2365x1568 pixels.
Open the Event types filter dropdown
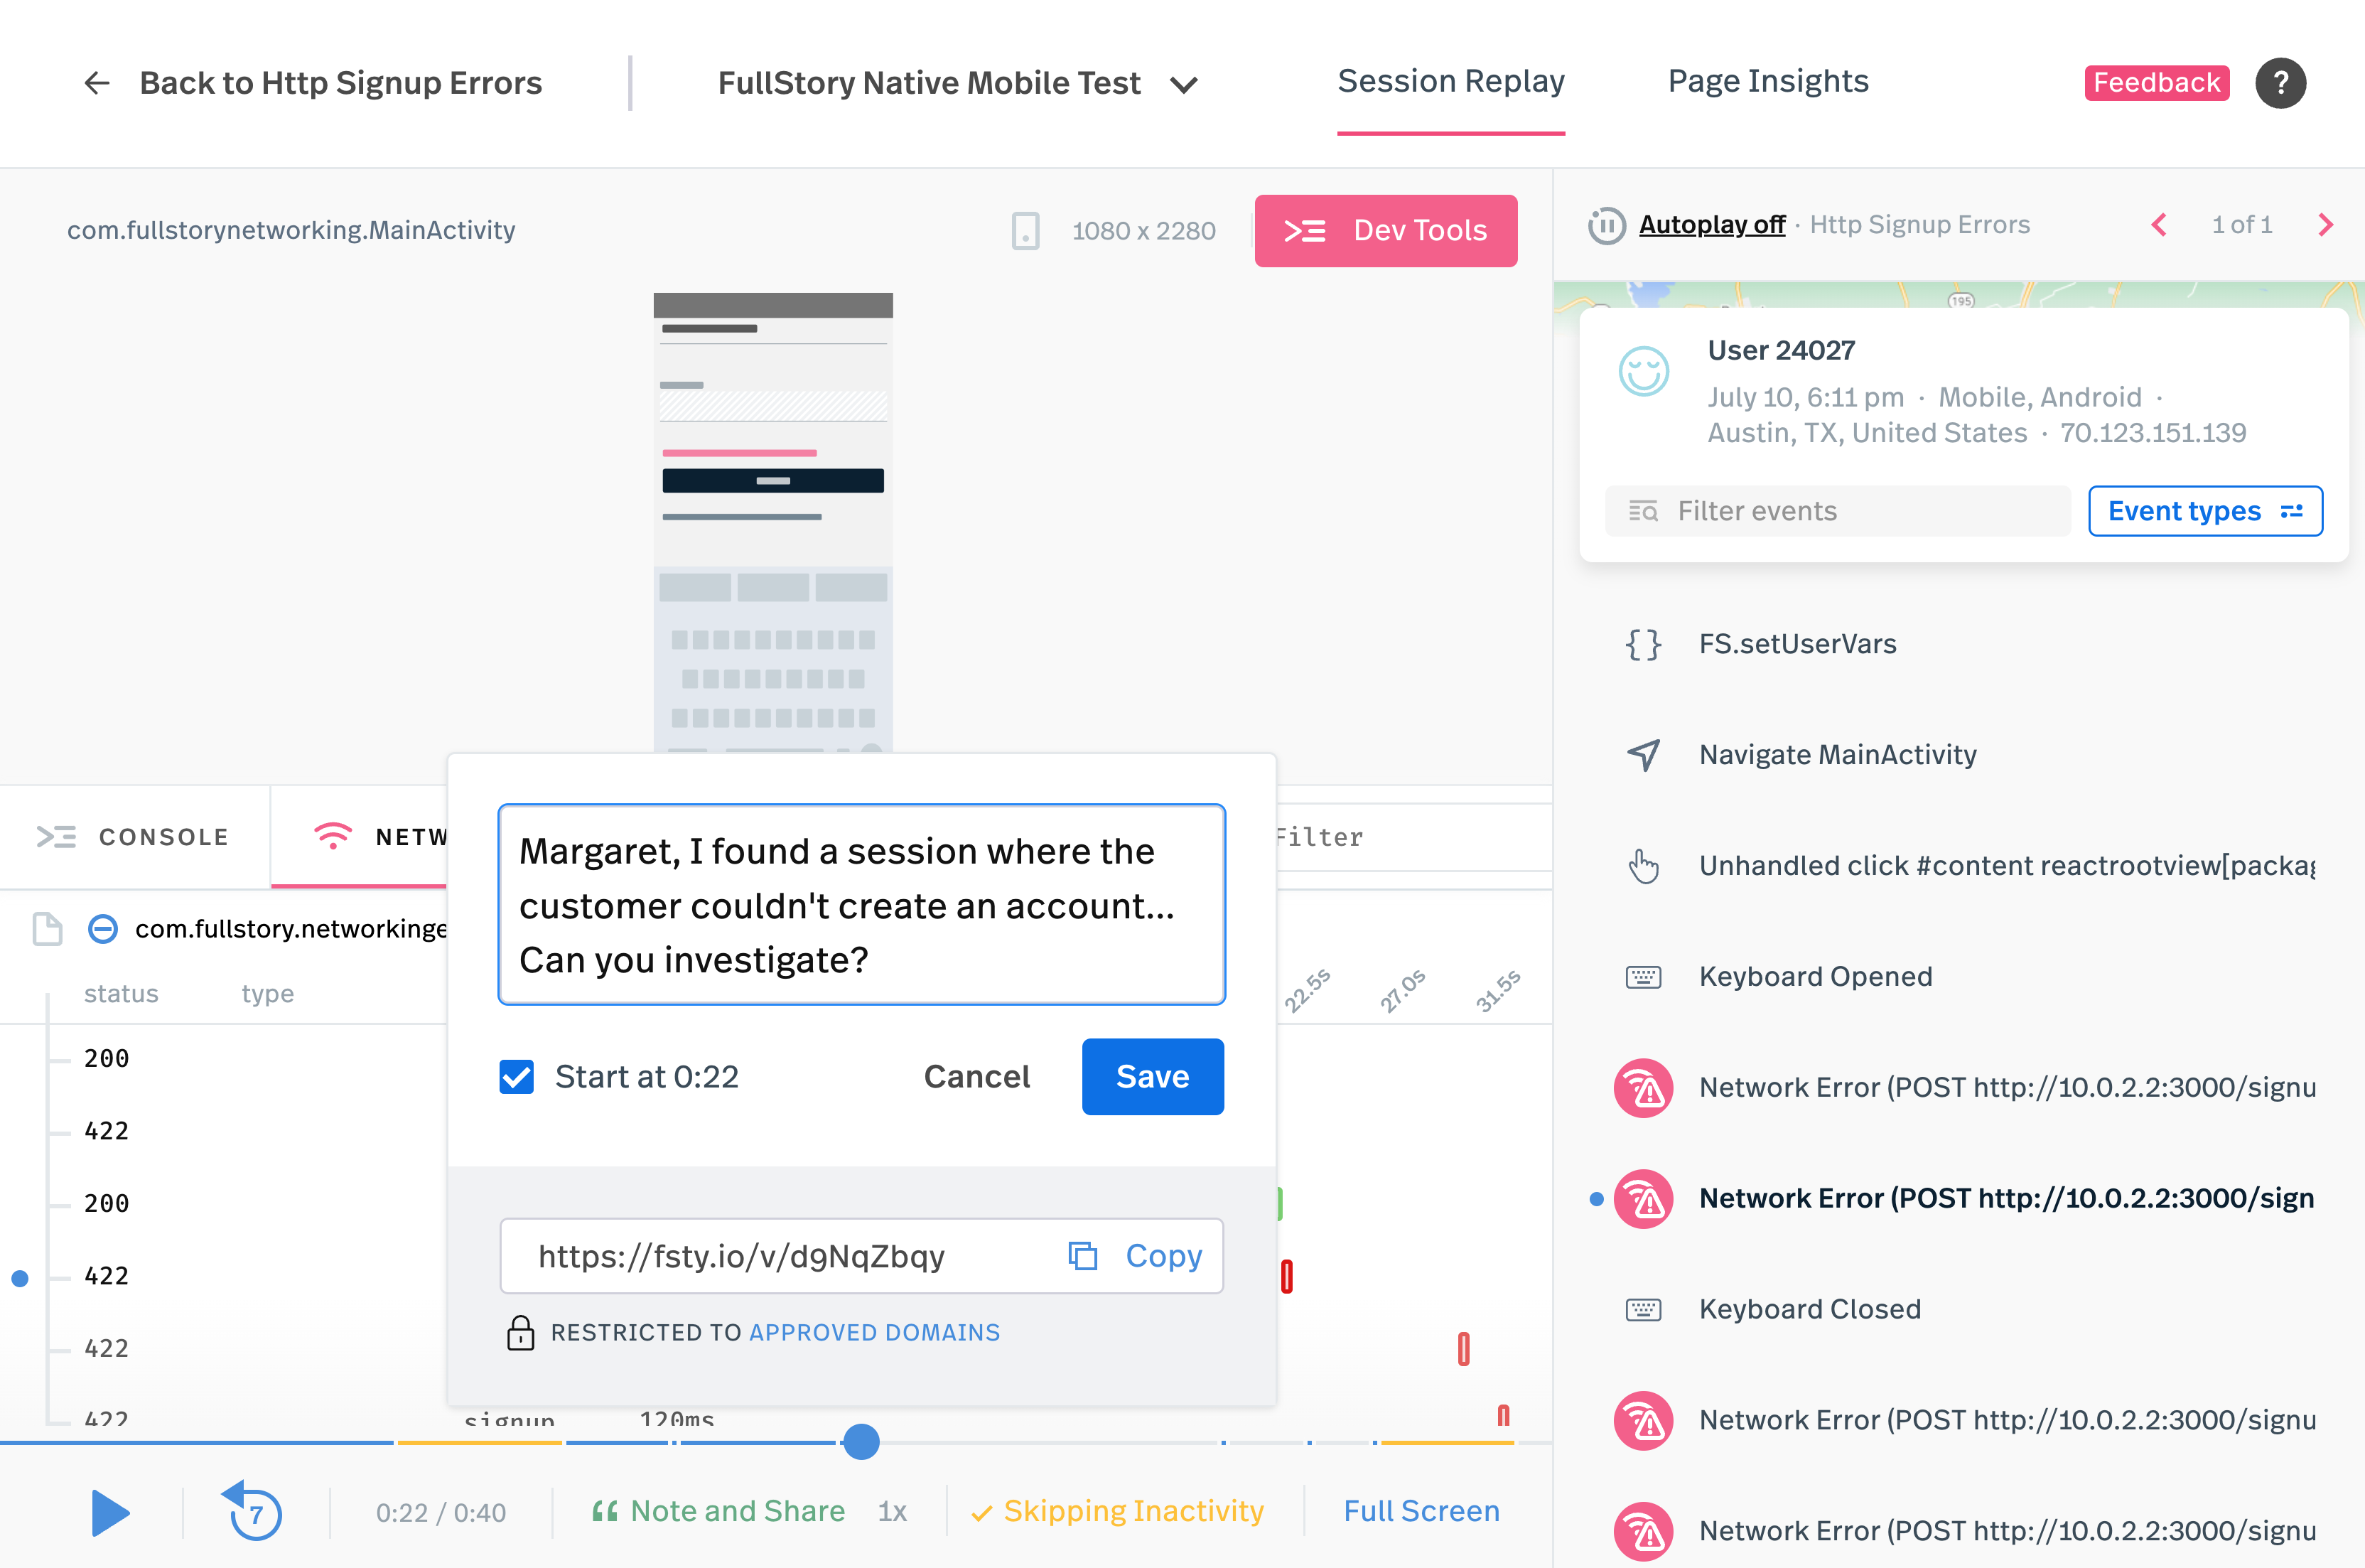pyautogui.click(x=2204, y=511)
